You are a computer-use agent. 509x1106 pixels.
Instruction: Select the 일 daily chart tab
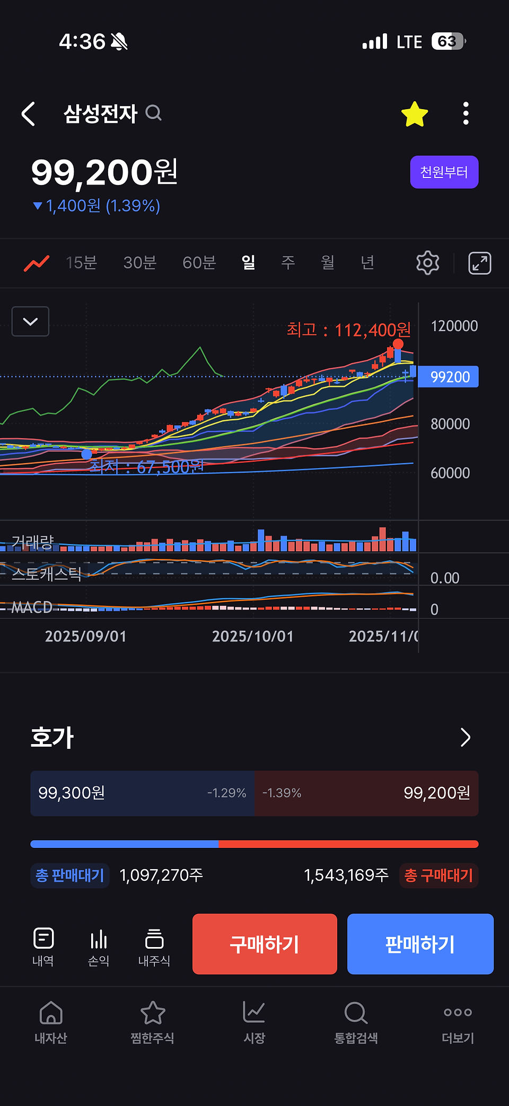point(249,262)
